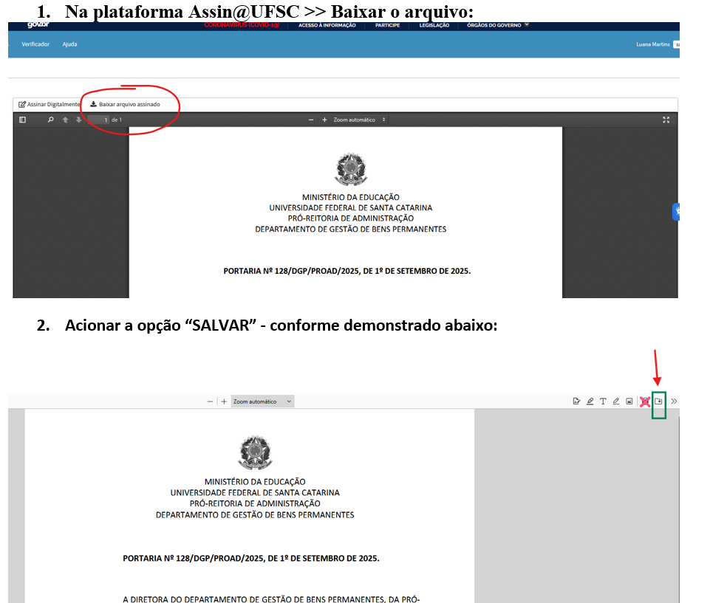Click the crossed-out print icon
Viewport: 710px width, 603px height.
(645, 402)
